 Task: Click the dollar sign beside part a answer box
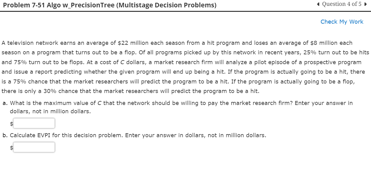(11, 123)
